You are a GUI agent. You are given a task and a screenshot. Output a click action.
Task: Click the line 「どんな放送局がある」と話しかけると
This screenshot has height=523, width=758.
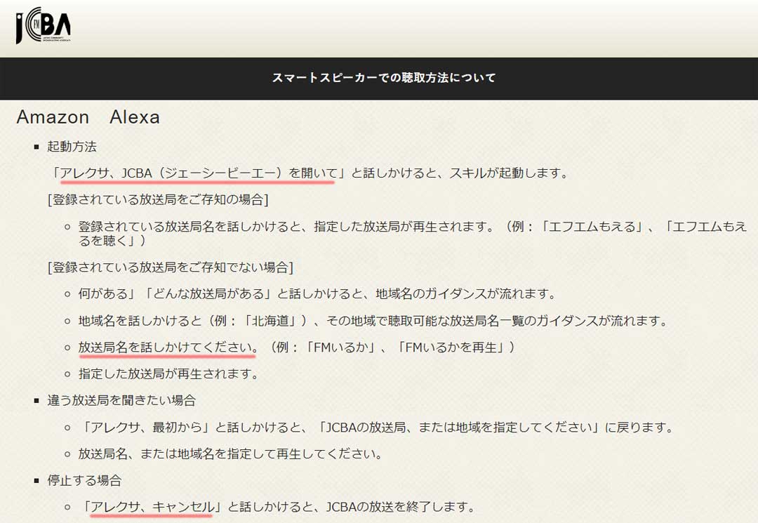pos(317,294)
